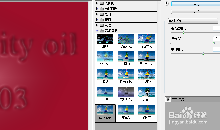Click the 画笔描边 folder icon

(x=102, y=9)
